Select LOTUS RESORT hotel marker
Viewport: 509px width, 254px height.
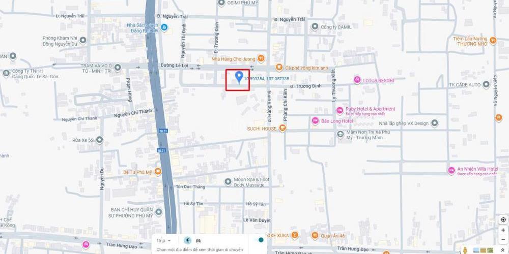pyautogui.click(x=357, y=80)
